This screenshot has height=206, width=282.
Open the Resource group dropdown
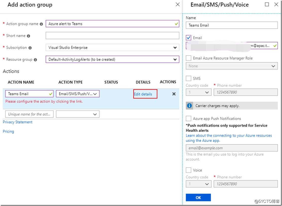tap(112, 59)
